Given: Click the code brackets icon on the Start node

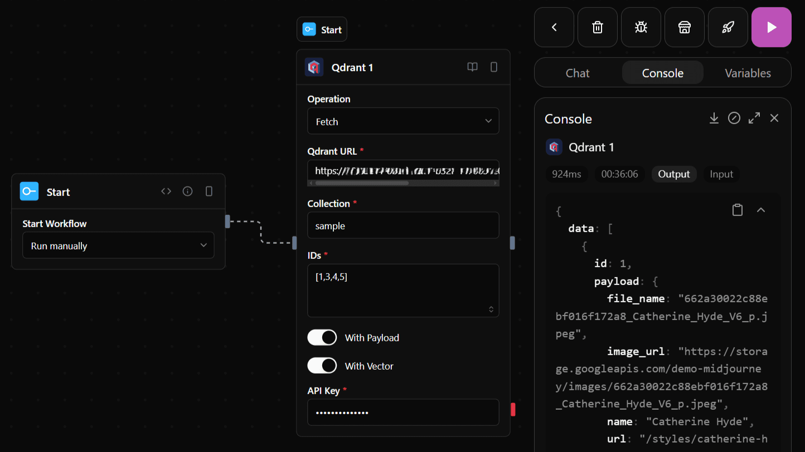Looking at the screenshot, I should pos(166,191).
